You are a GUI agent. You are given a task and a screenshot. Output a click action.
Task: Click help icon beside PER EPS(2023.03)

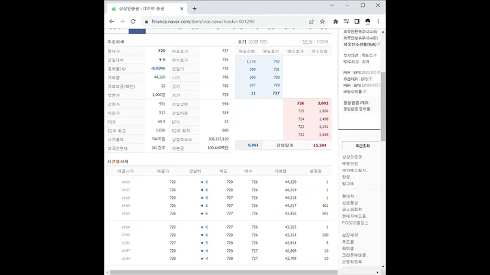coord(379,73)
